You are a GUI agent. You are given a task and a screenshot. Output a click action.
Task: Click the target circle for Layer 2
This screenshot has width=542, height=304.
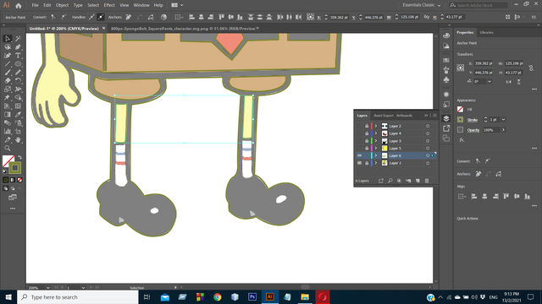[x=428, y=126]
